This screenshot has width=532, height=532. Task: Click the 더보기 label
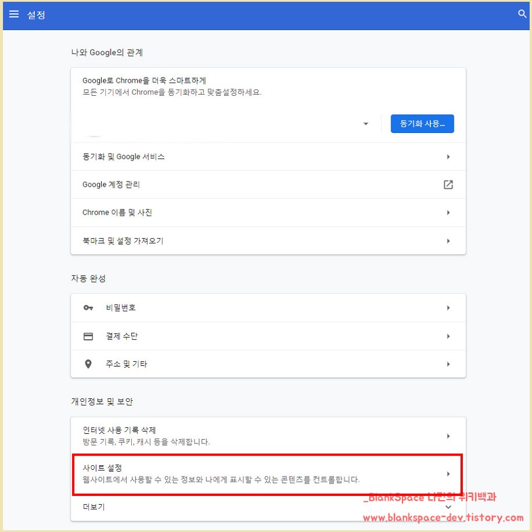[93, 507]
